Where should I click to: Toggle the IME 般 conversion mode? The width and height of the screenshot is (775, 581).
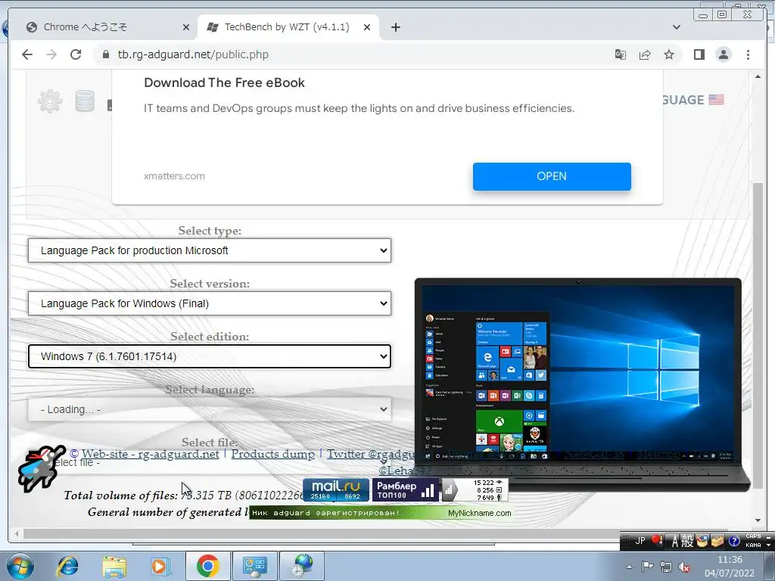click(x=687, y=541)
